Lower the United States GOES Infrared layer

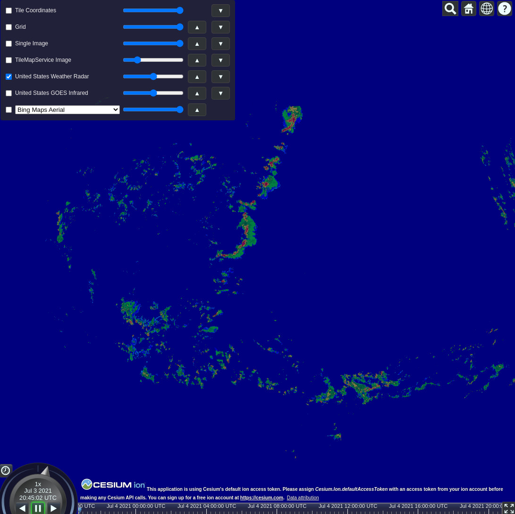(x=220, y=93)
